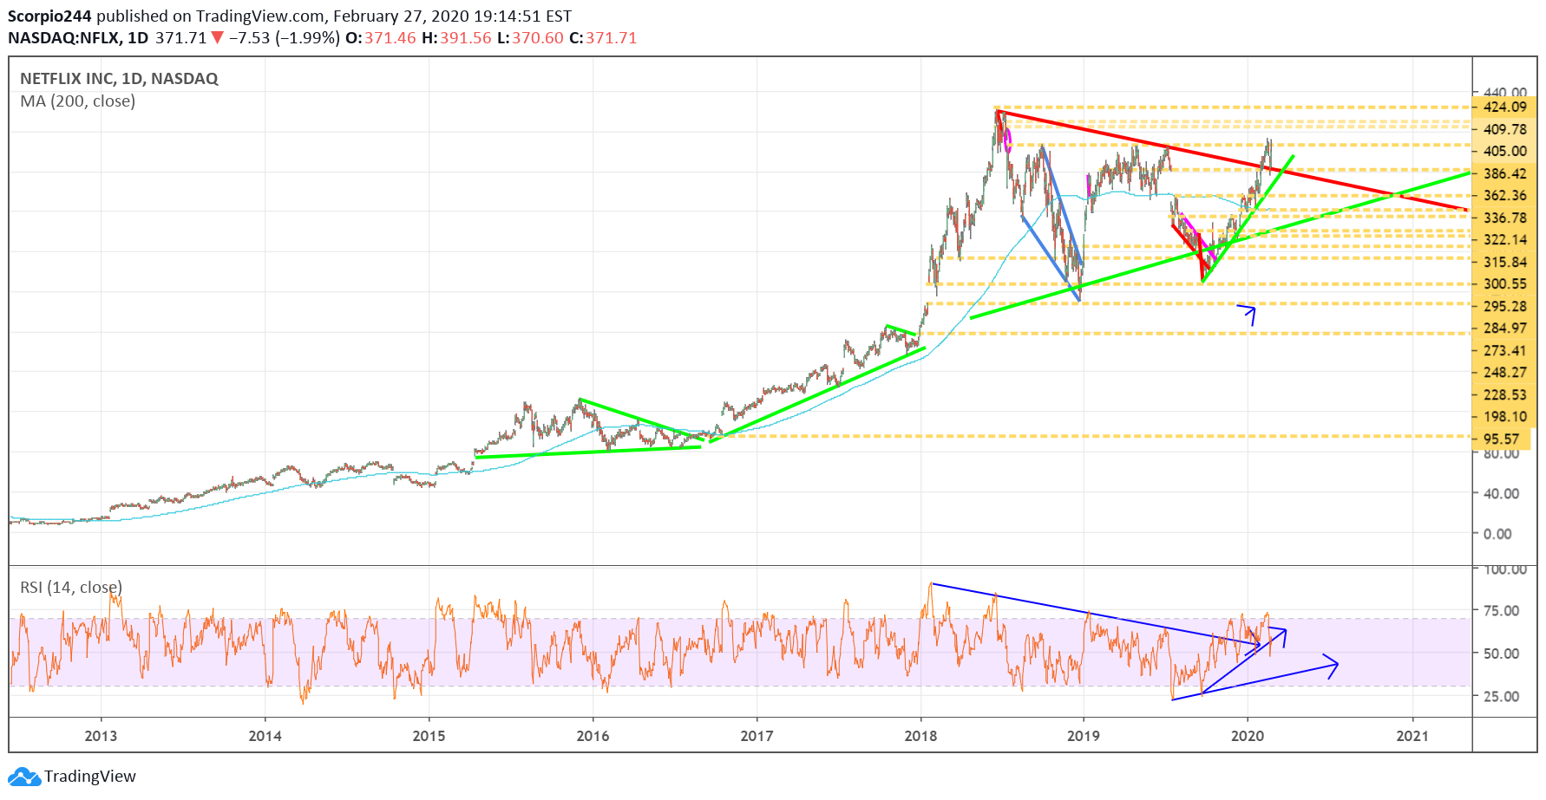
Task: Click the 295.28 price level label
Action: (1505, 307)
